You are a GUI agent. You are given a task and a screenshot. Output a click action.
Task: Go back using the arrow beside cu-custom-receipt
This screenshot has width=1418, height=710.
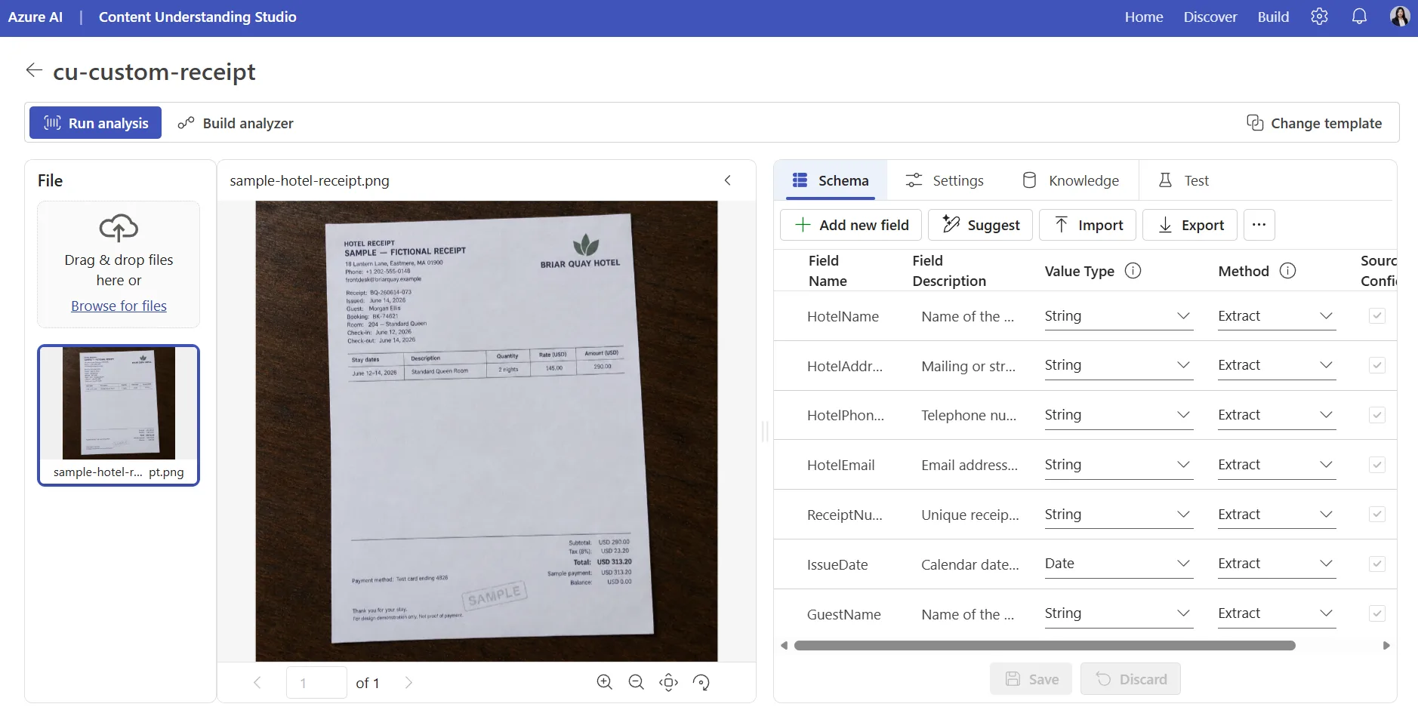click(34, 70)
